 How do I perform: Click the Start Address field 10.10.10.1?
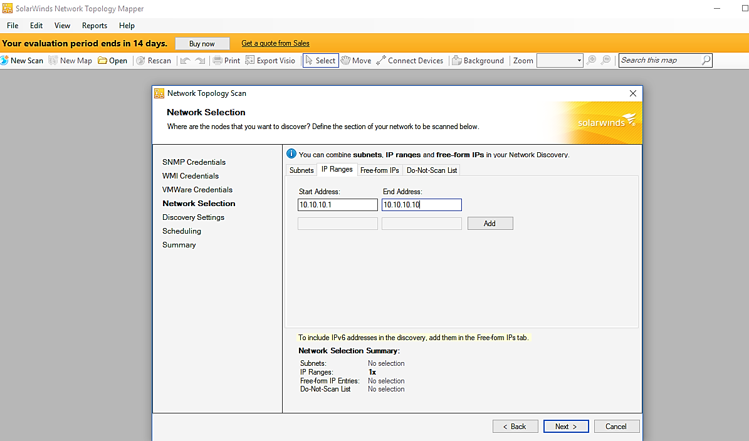pos(338,205)
